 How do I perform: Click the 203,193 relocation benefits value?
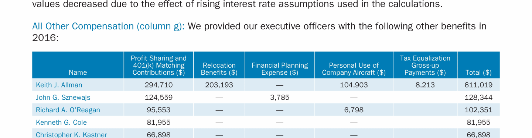click(x=219, y=85)
